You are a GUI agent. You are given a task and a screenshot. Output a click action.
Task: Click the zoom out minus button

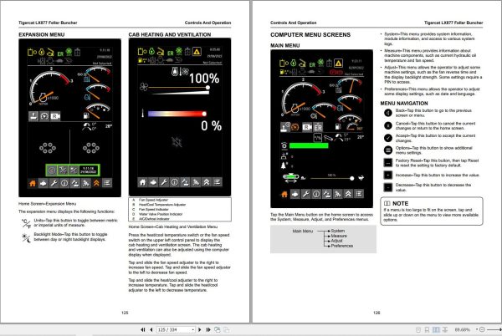(x=482, y=329)
